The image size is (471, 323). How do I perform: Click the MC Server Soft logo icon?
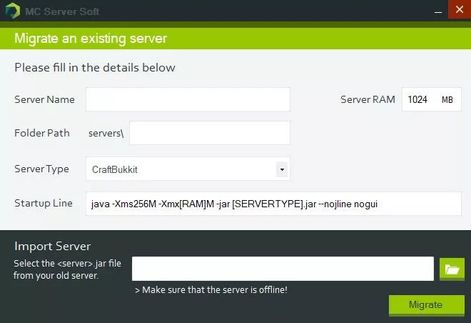pyautogui.click(x=13, y=11)
